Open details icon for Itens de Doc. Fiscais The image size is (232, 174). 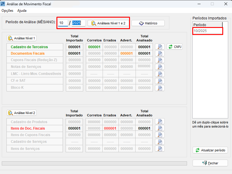pos(160,128)
